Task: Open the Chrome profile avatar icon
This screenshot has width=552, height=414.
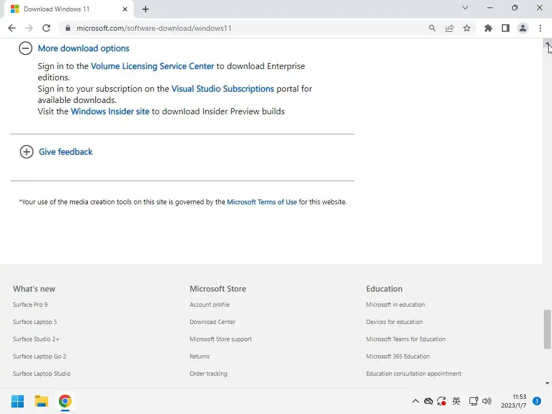Action: pos(522,28)
